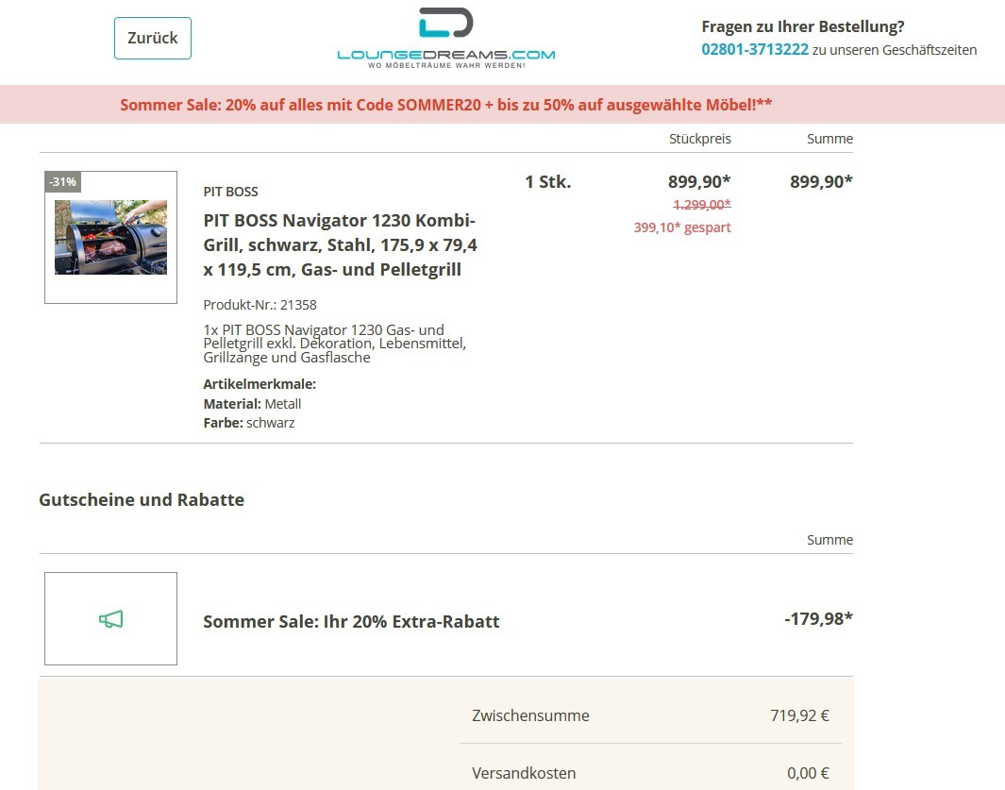
Task: Click the 399,10* gespart savings text
Action: (x=682, y=227)
